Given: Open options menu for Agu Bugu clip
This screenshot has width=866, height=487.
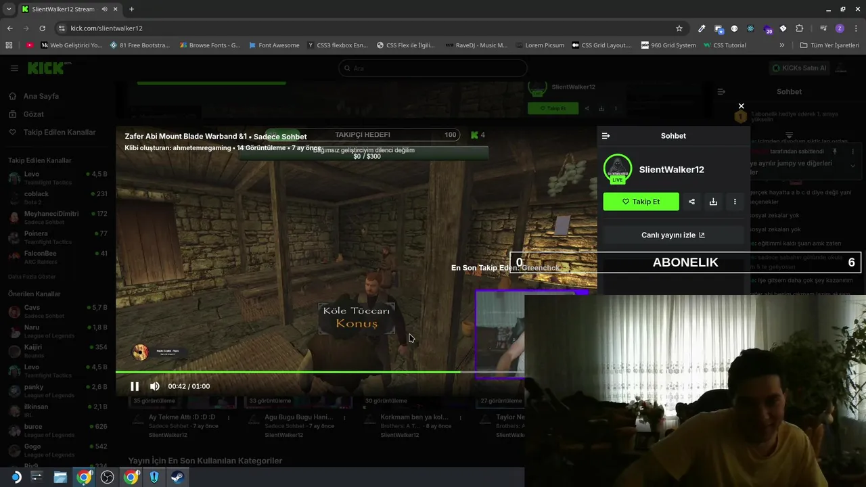Looking at the screenshot, I should pyautogui.click(x=345, y=418).
